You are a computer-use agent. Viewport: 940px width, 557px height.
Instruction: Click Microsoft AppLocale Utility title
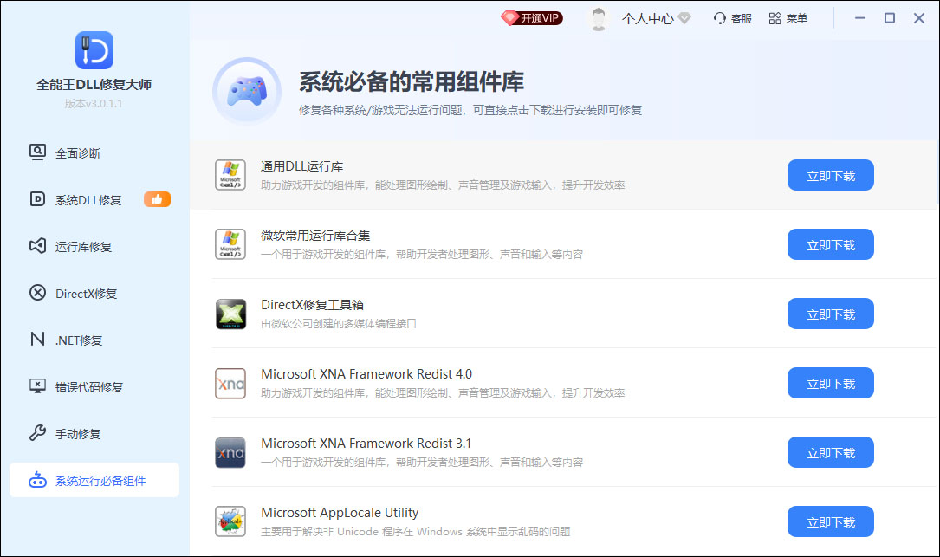point(340,513)
